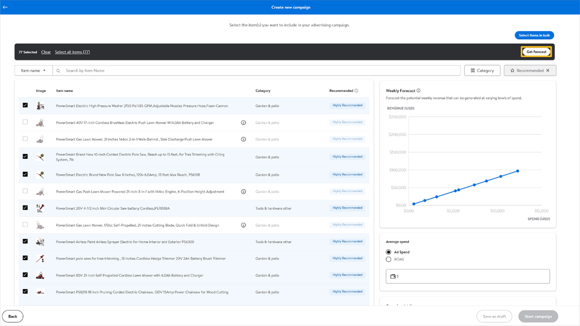The image size is (580, 326).
Task: Click the average spend dollar input field
Action: pyautogui.click(x=471, y=276)
